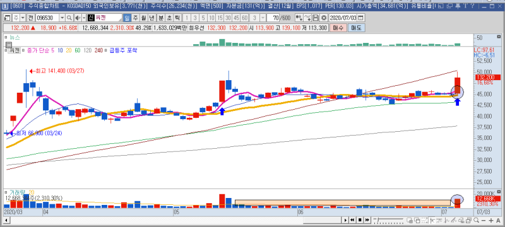Toggle the 일 daily period button
Image resolution: width=505 pixels, height=227 pixels.
click(x=127, y=18)
